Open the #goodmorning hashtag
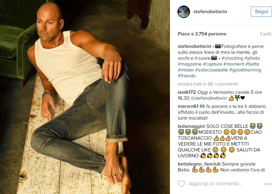 (245, 70)
